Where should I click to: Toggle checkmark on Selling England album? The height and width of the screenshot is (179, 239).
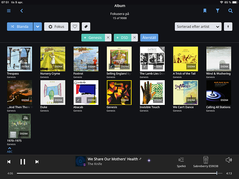click(x=112, y=67)
